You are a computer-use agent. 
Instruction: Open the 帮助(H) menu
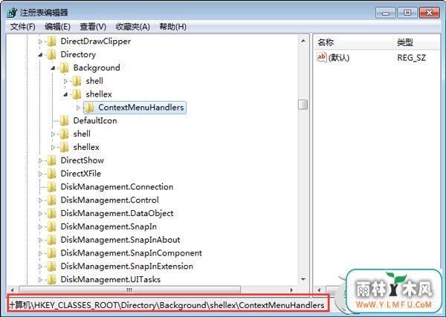pos(173,27)
